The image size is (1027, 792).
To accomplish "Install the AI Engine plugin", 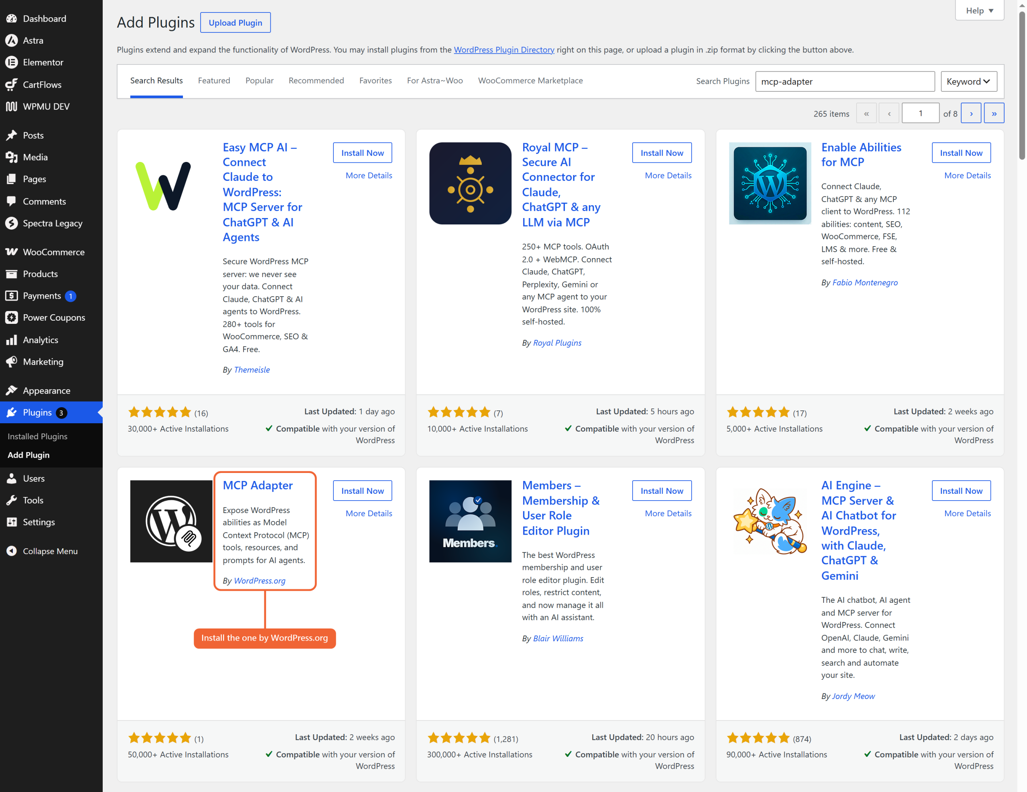I will [x=961, y=491].
